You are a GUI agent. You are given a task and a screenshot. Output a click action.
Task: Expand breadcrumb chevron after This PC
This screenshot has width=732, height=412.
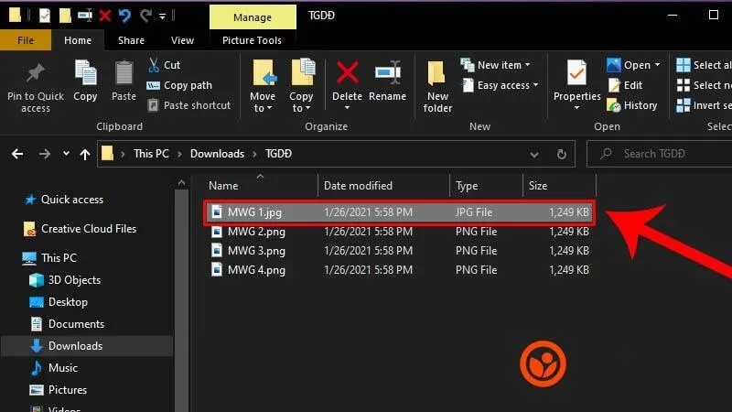point(179,154)
